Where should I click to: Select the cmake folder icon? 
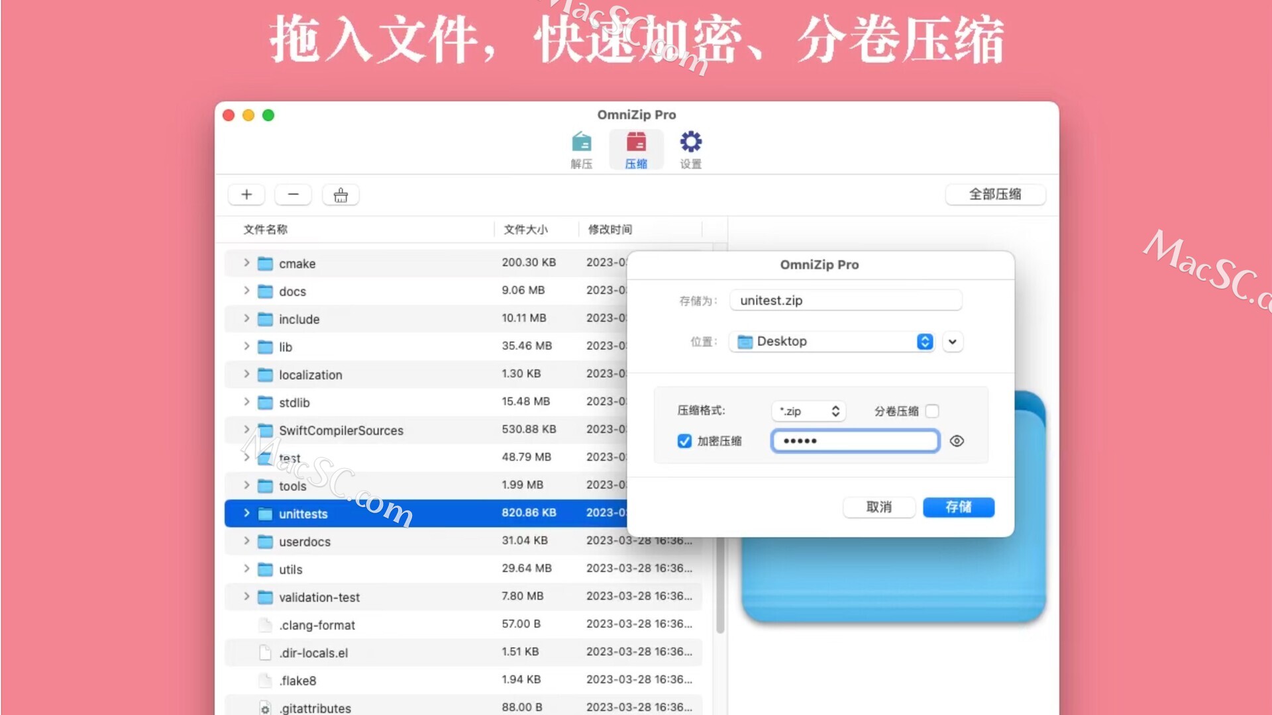(265, 263)
